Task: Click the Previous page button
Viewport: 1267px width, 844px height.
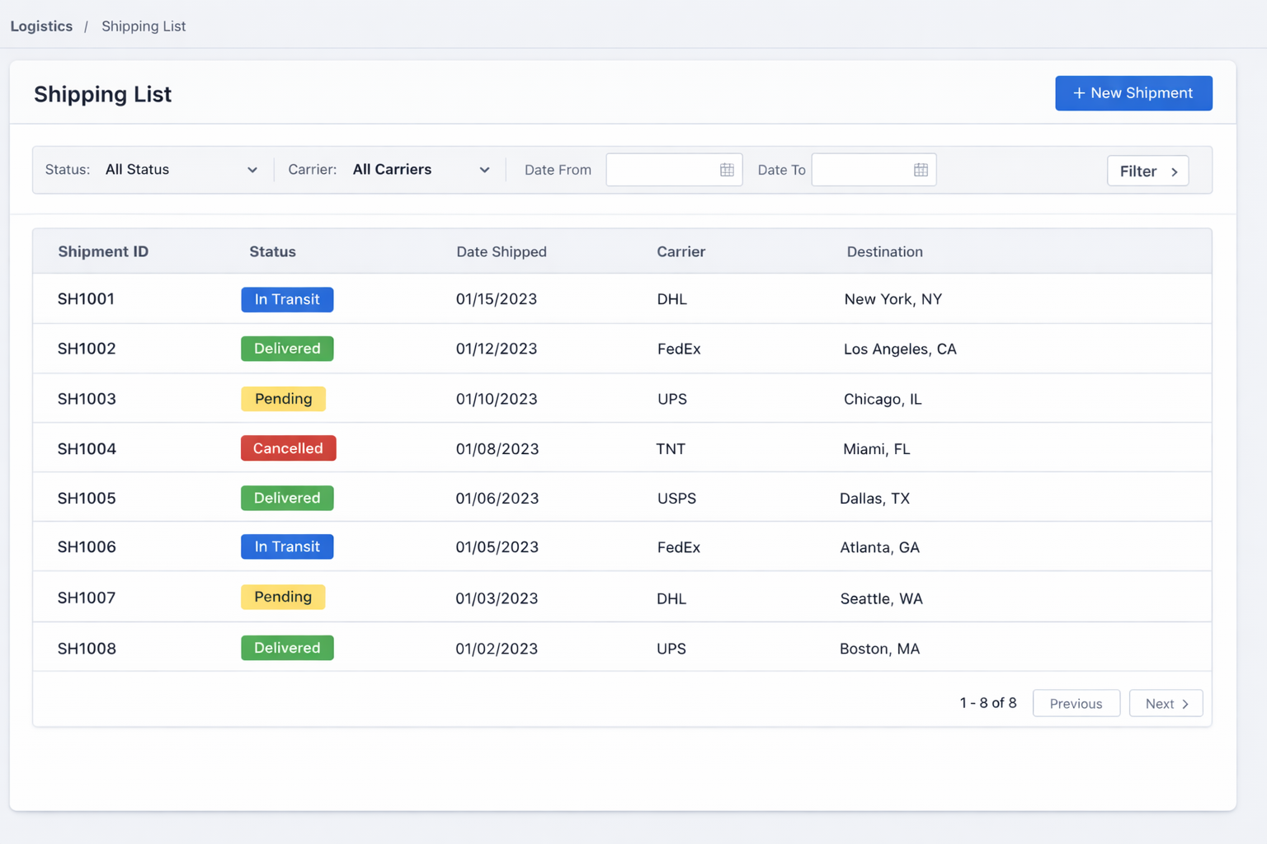Action: click(x=1076, y=703)
